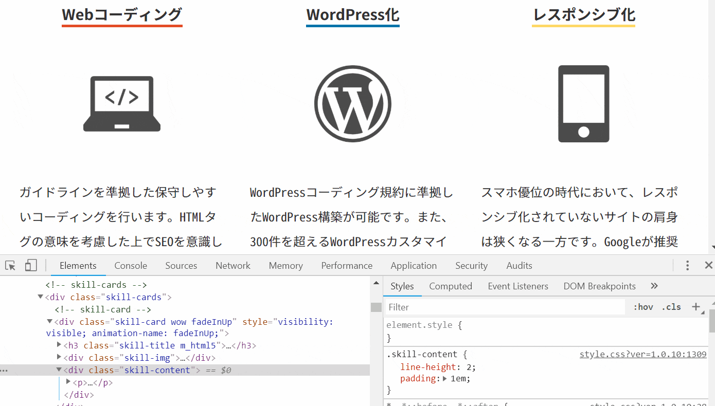This screenshot has width=715, height=406.
Task: Click the new style rule plus icon
Action: point(696,307)
